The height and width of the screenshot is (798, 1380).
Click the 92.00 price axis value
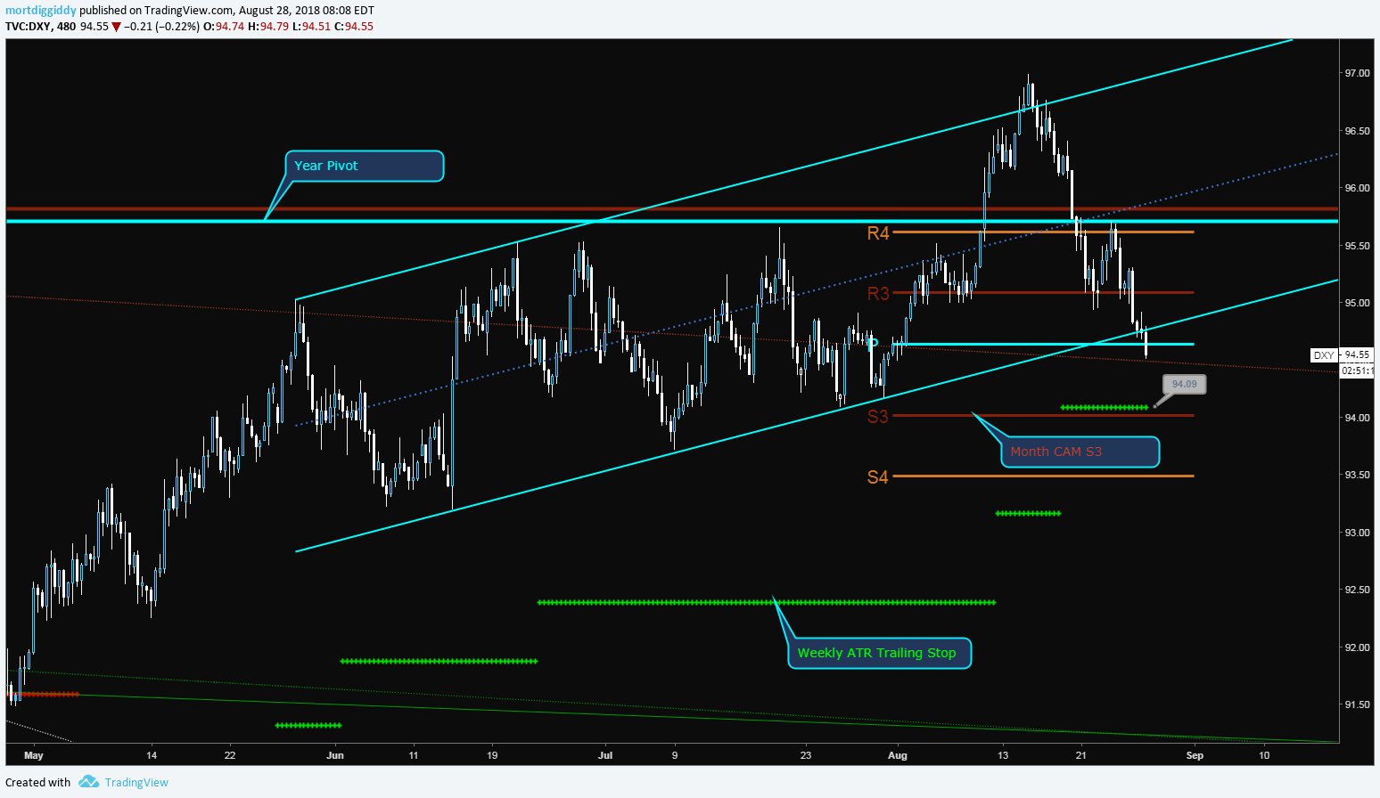[x=1358, y=647]
